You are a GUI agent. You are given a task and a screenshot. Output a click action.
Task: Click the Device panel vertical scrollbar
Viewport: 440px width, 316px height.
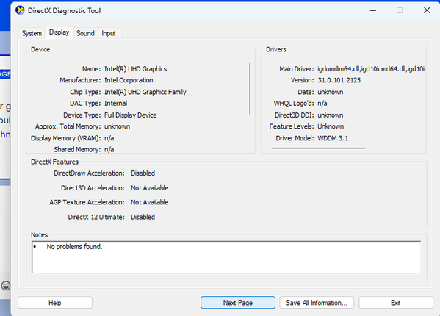(250, 88)
